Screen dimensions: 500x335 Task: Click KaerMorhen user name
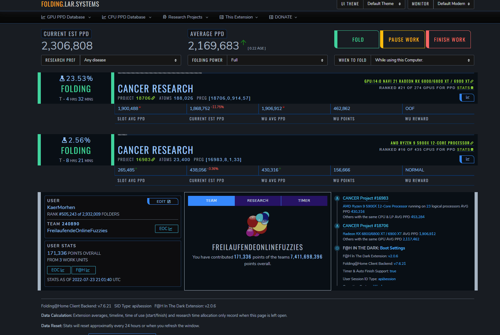point(61,207)
